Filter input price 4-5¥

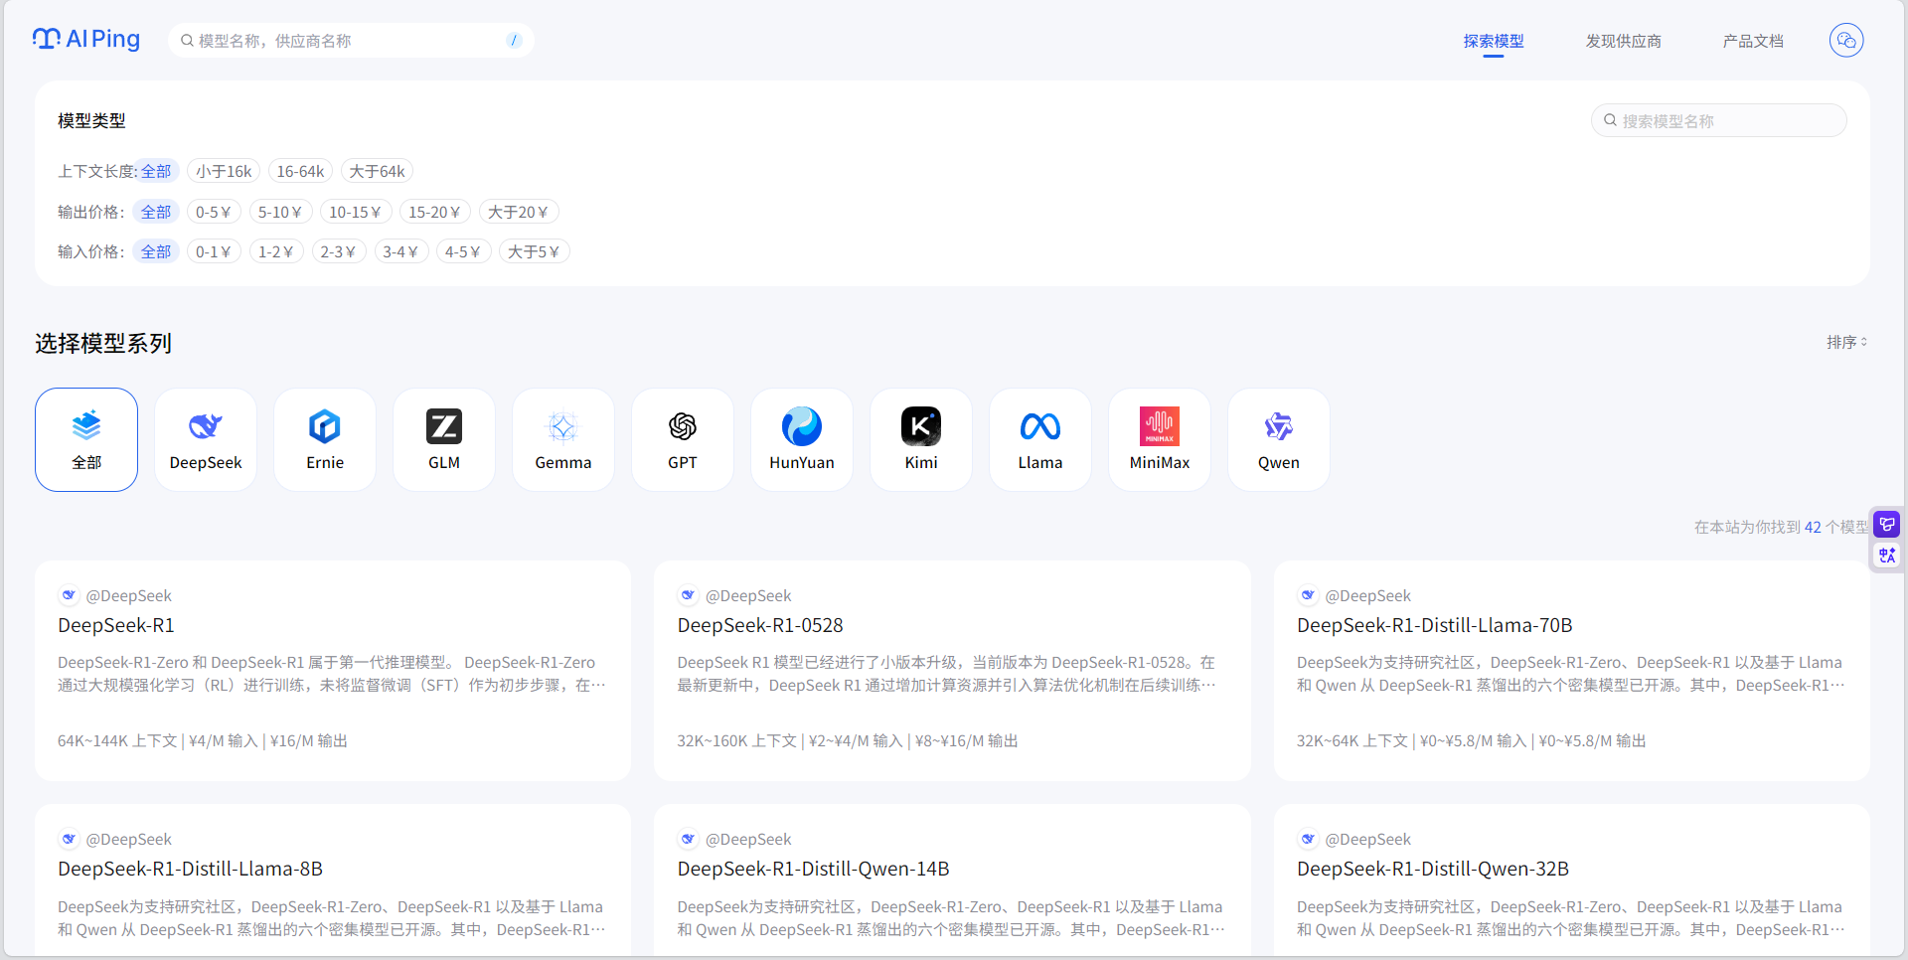[463, 251]
